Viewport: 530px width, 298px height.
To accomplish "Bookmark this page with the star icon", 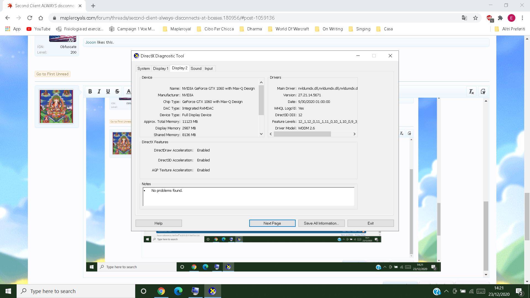I will [475, 18].
